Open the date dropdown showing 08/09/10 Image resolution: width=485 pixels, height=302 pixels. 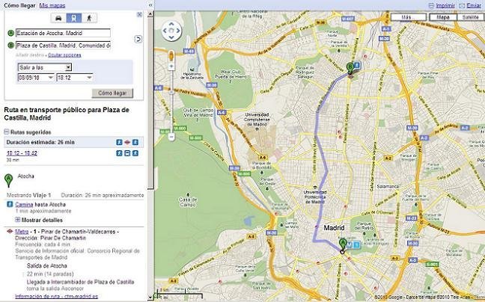(x=36, y=78)
